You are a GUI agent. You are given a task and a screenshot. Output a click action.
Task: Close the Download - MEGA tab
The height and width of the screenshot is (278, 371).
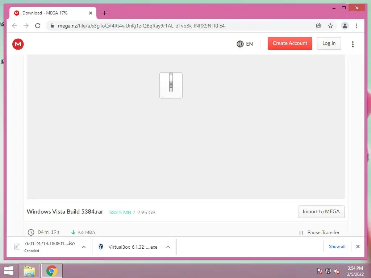tap(90, 13)
